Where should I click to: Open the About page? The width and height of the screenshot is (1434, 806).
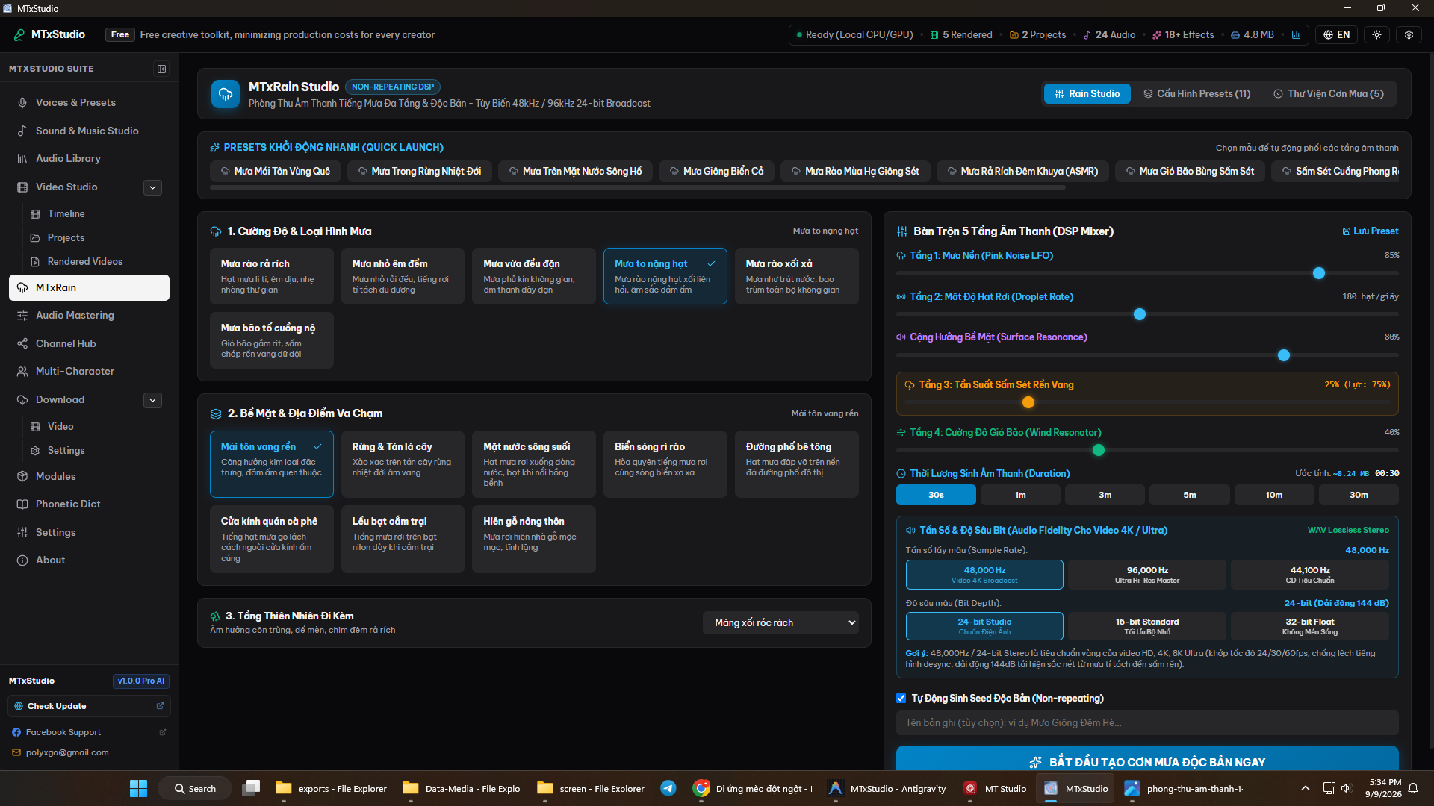click(x=89, y=560)
